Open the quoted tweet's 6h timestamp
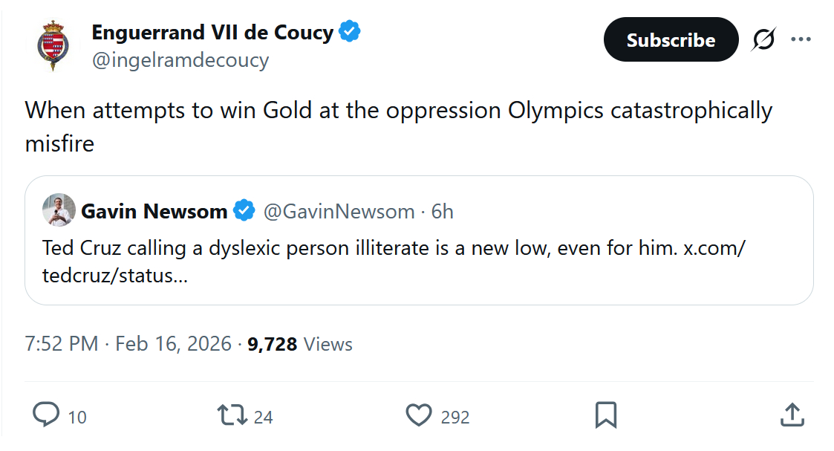The image size is (834, 451). (443, 212)
